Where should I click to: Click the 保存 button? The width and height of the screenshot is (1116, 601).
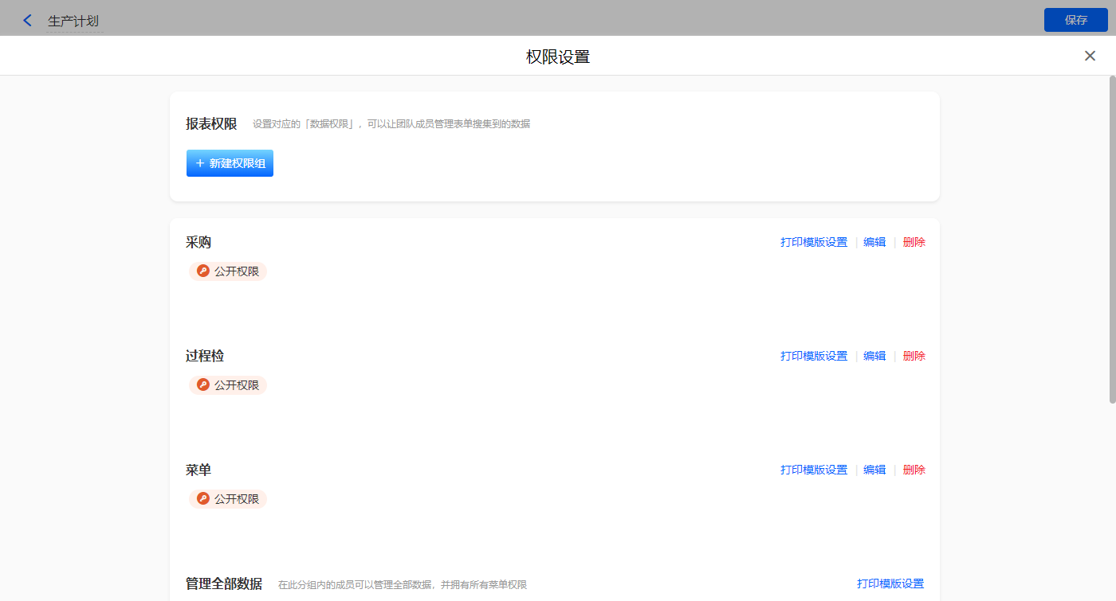click(1075, 20)
